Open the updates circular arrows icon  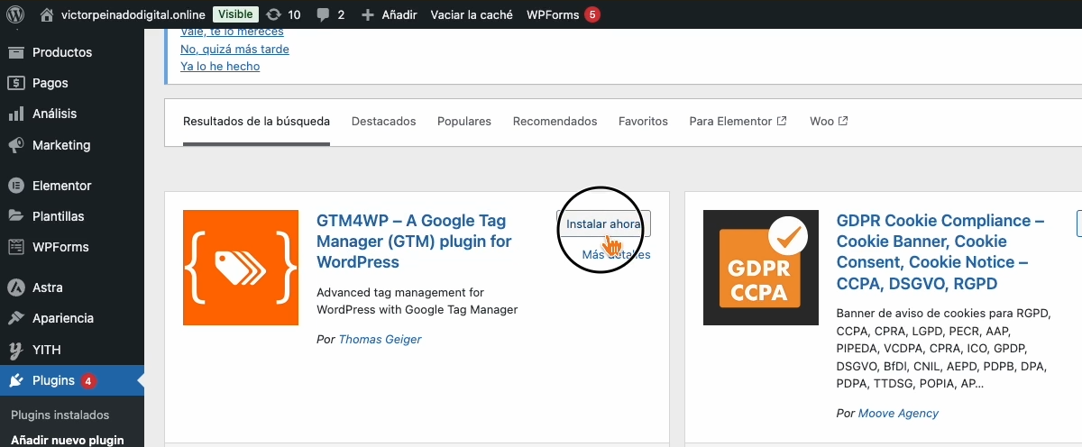pyautogui.click(x=274, y=14)
